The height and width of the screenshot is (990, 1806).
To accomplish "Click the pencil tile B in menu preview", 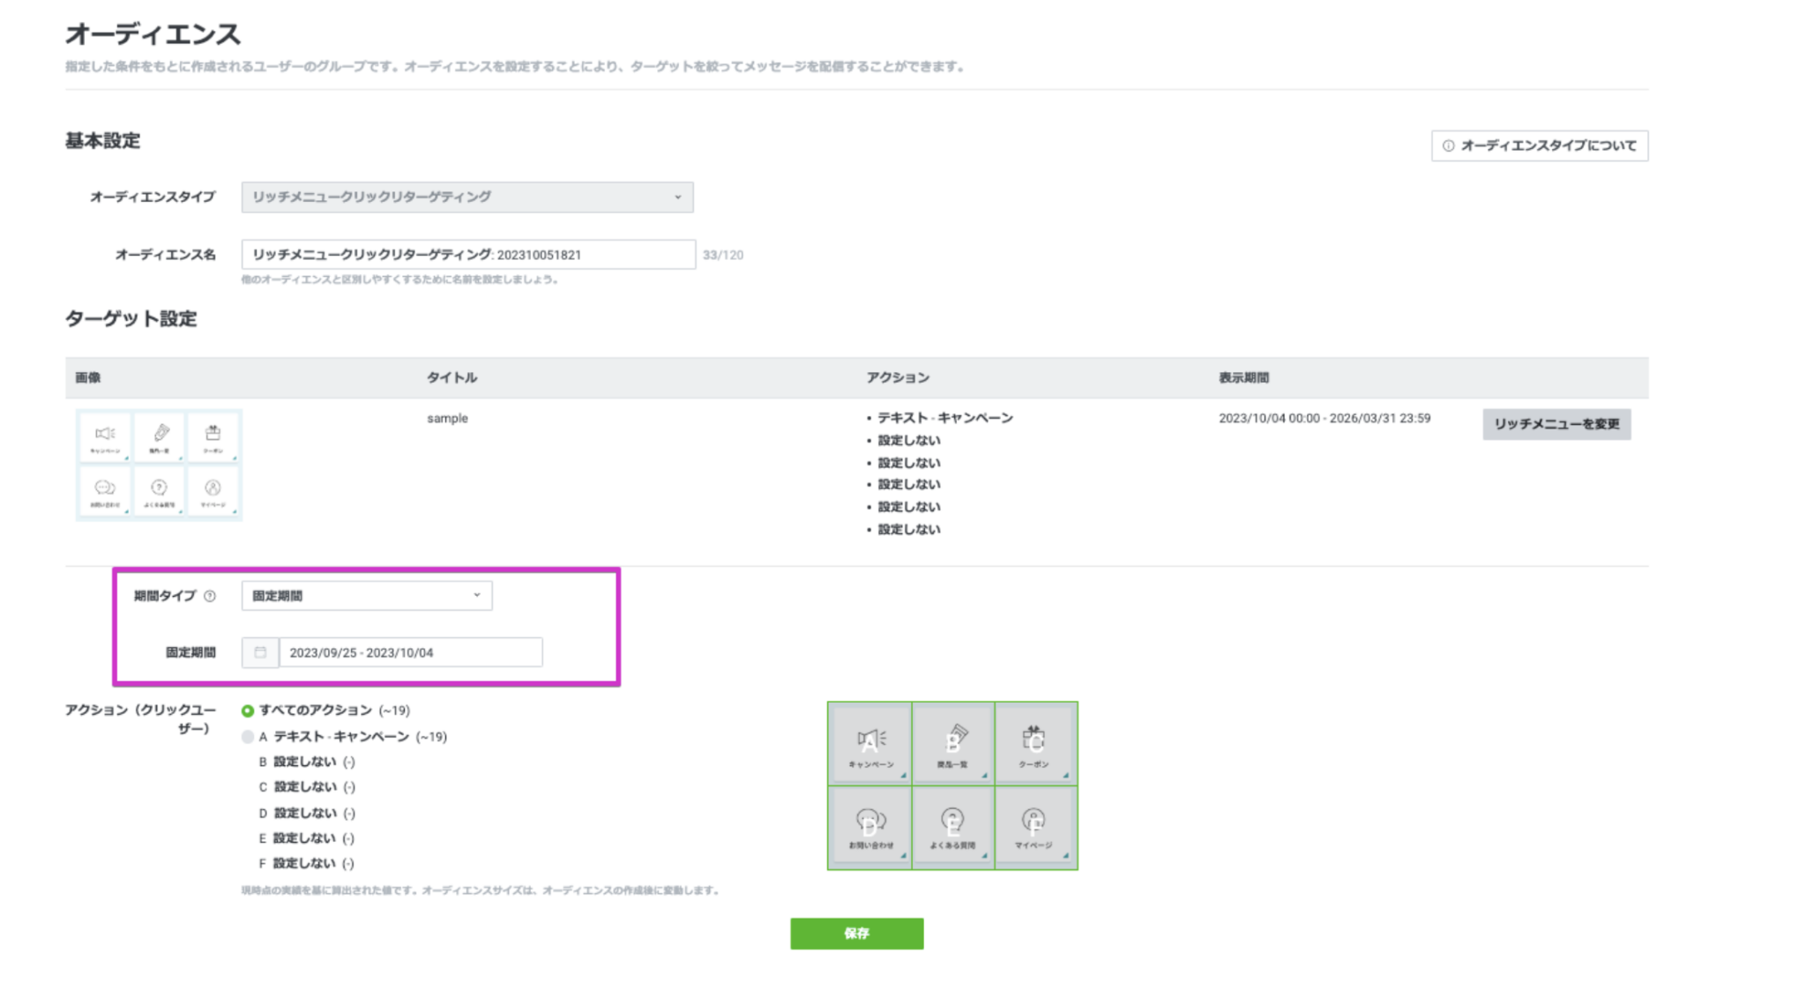I will coord(952,743).
